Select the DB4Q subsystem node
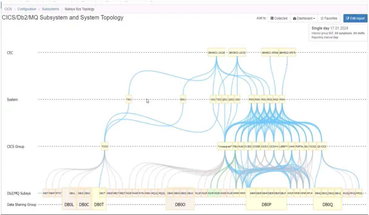This screenshot has width=369, height=215. [x=318, y=193]
